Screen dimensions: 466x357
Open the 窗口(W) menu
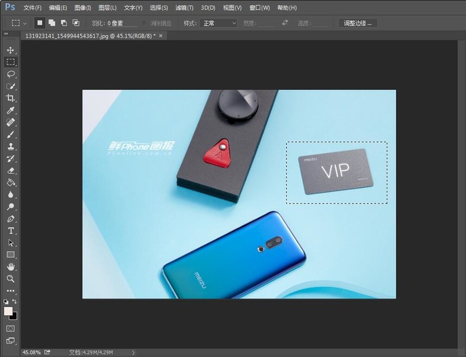(x=260, y=8)
